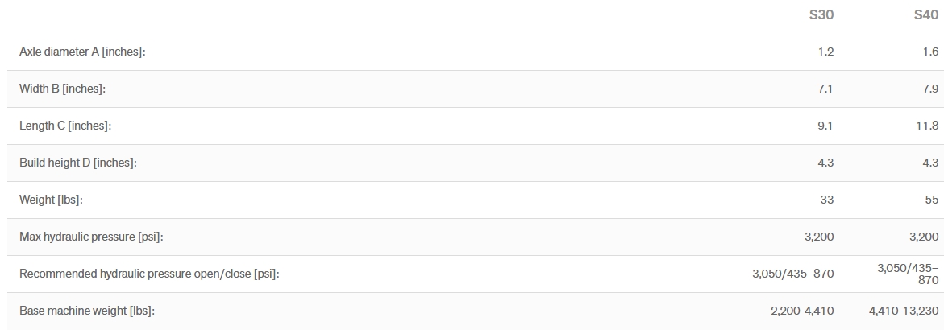Click the S30 column header
944x330 pixels.
pos(821,15)
